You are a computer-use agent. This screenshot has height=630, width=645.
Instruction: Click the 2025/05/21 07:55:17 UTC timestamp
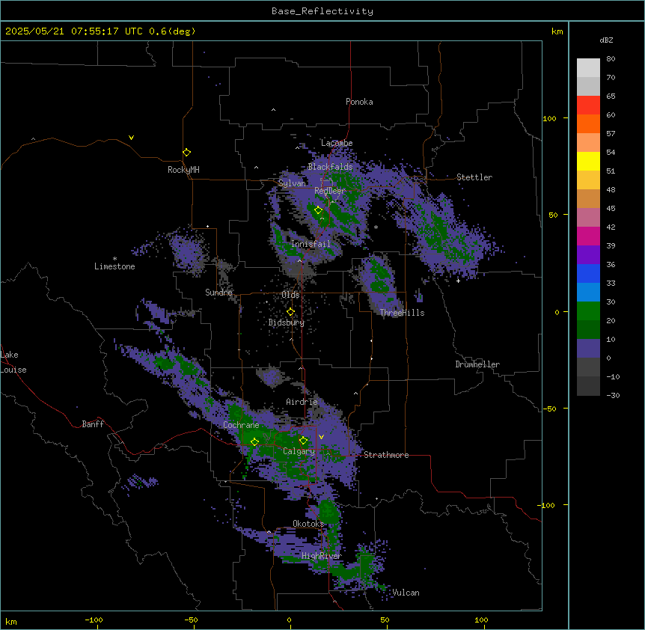tap(73, 31)
